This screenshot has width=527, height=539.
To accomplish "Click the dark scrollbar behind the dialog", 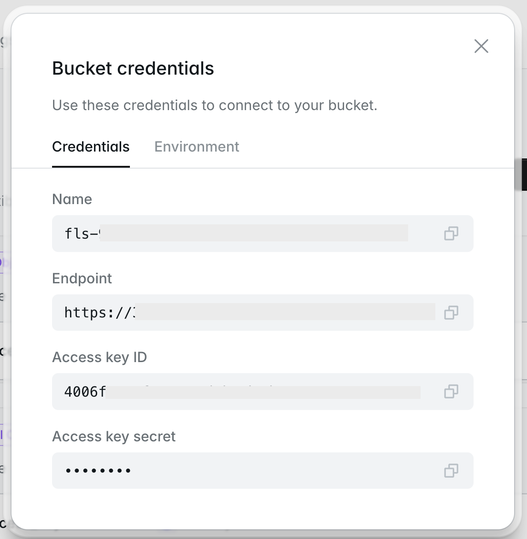I will point(524,174).
